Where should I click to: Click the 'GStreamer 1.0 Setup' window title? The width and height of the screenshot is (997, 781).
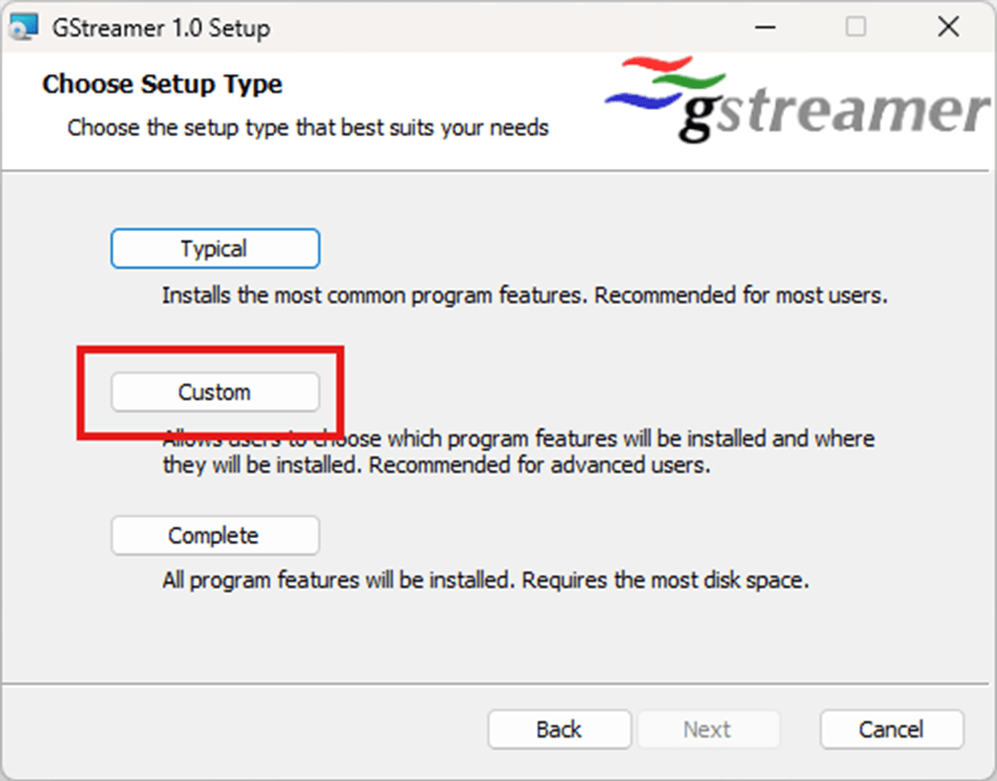(x=161, y=28)
